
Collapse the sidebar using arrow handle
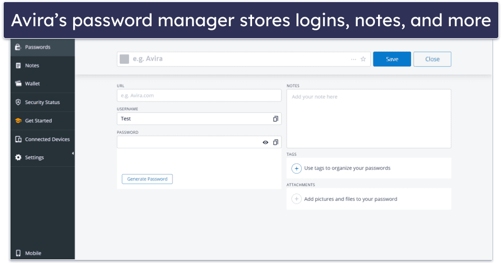coord(73,153)
